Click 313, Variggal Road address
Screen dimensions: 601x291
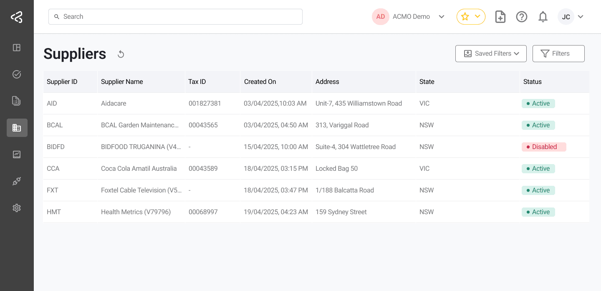342,125
